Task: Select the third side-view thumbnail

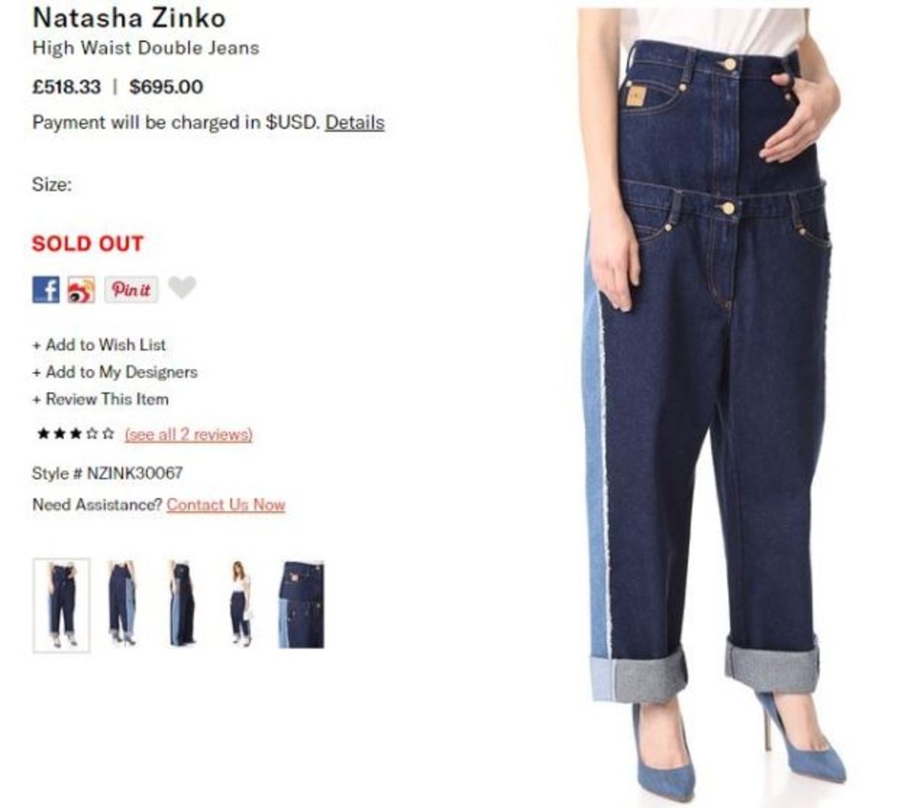Action: (x=182, y=603)
